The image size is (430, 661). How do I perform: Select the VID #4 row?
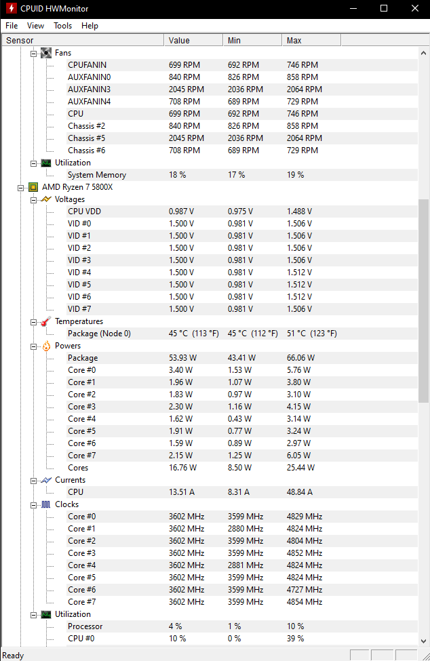242,273
